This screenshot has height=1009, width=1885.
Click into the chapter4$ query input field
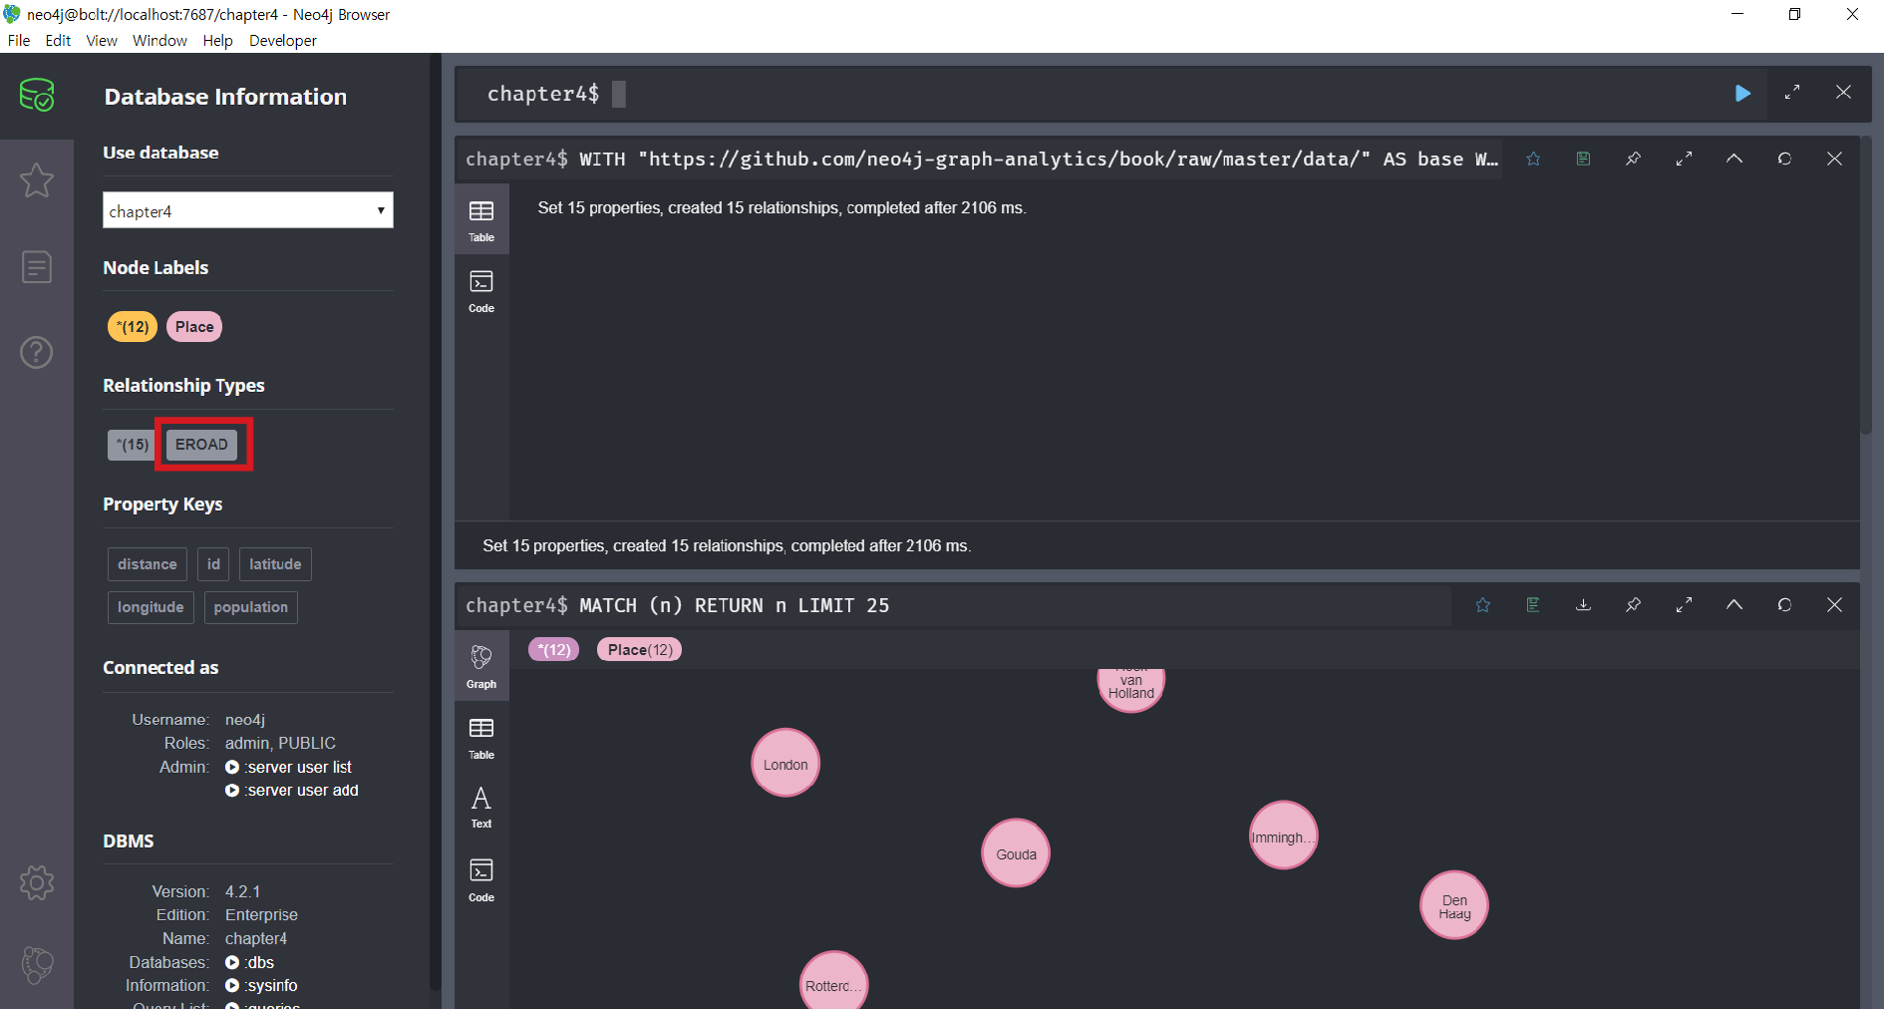(1109, 93)
